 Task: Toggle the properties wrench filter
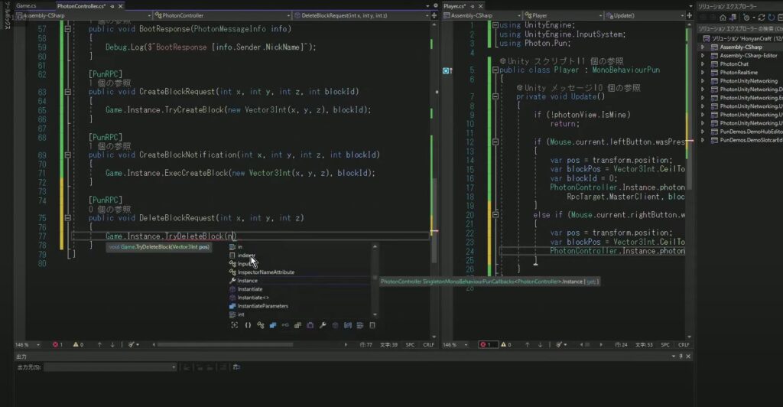(323, 325)
